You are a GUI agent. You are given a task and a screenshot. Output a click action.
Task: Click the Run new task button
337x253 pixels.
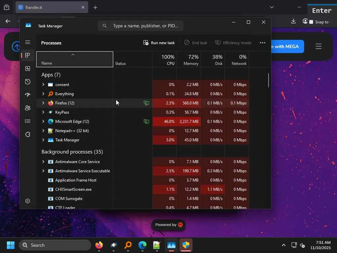click(x=159, y=42)
